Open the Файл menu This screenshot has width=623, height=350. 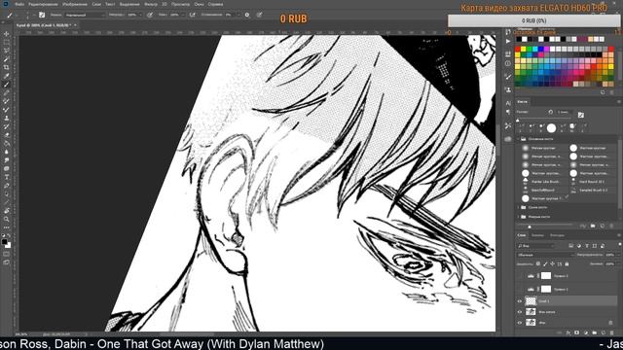[19, 4]
